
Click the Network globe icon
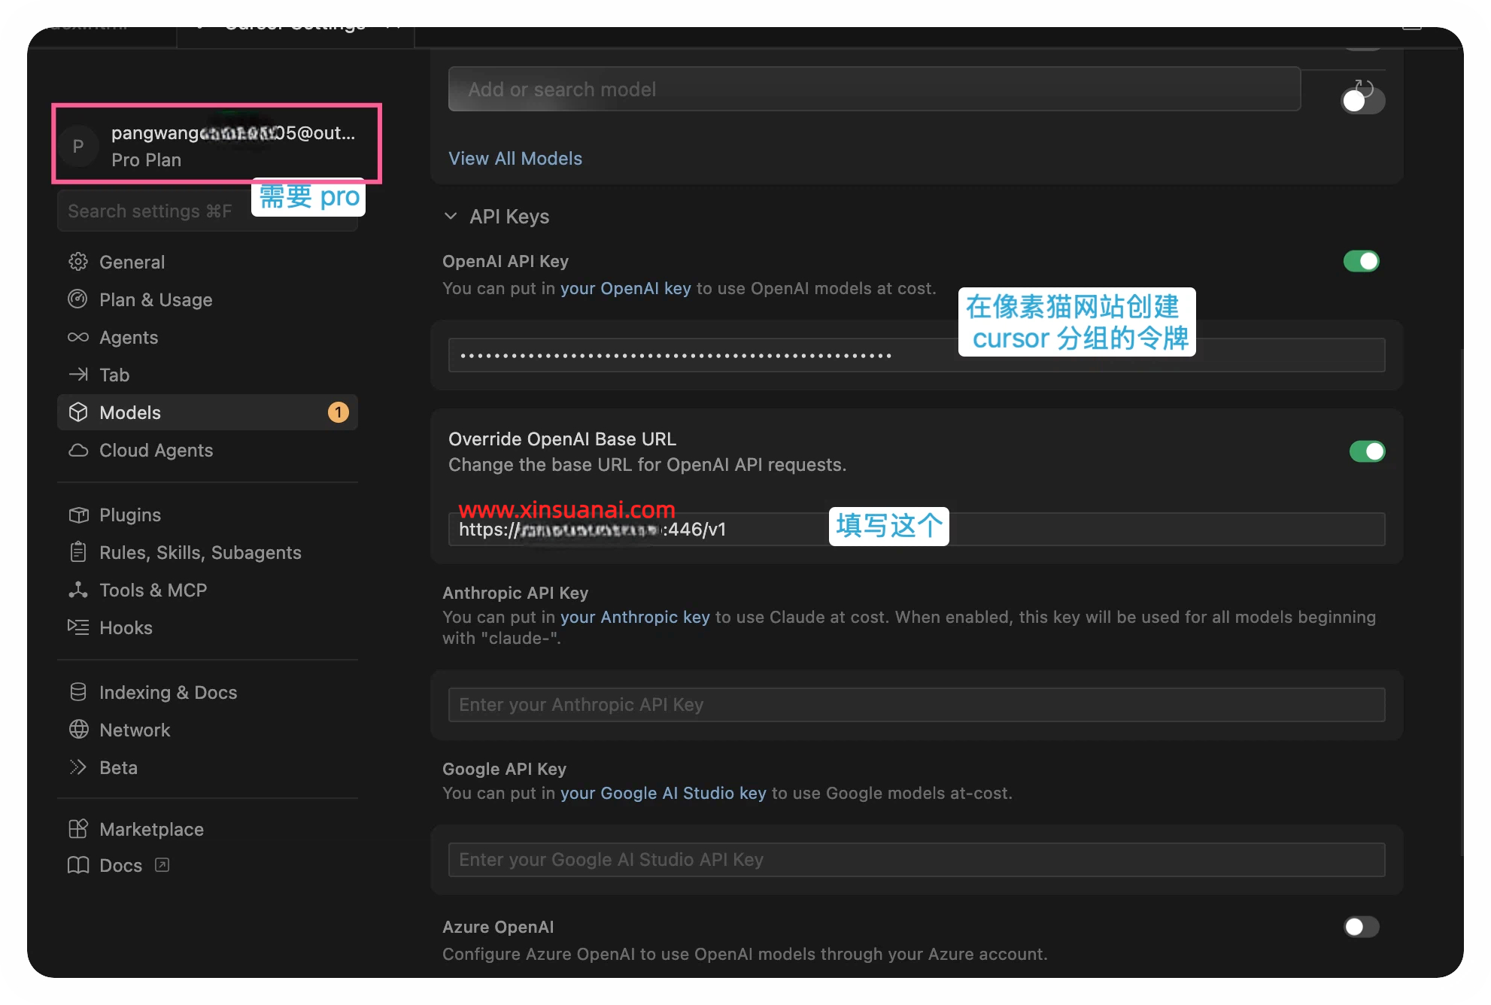point(78,730)
